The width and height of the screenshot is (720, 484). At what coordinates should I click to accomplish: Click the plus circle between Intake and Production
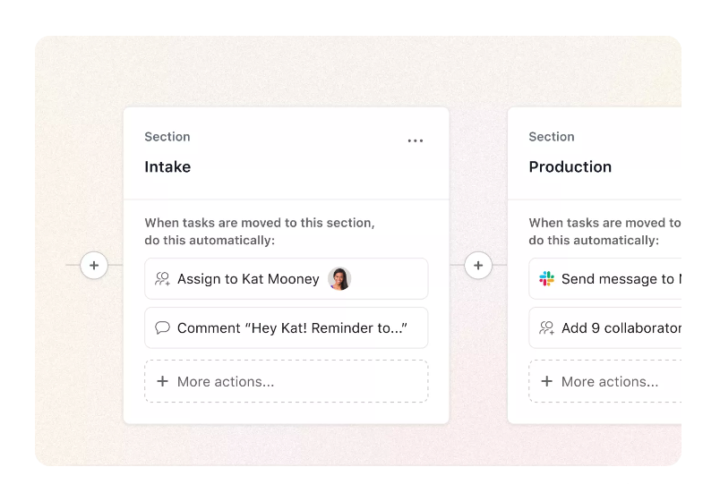pyautogui.click(x=478, y=266)
